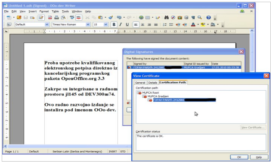Open the font size 15 dropdown
Viewport: 272px width, 162px height.
[x=105, y=24]
